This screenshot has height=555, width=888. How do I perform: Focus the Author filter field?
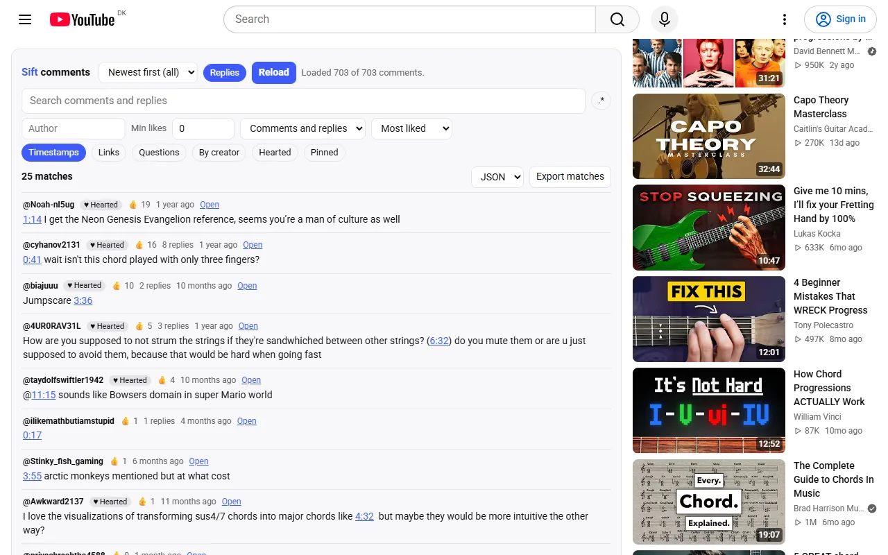pyautogui.click(x=74, y=128)
